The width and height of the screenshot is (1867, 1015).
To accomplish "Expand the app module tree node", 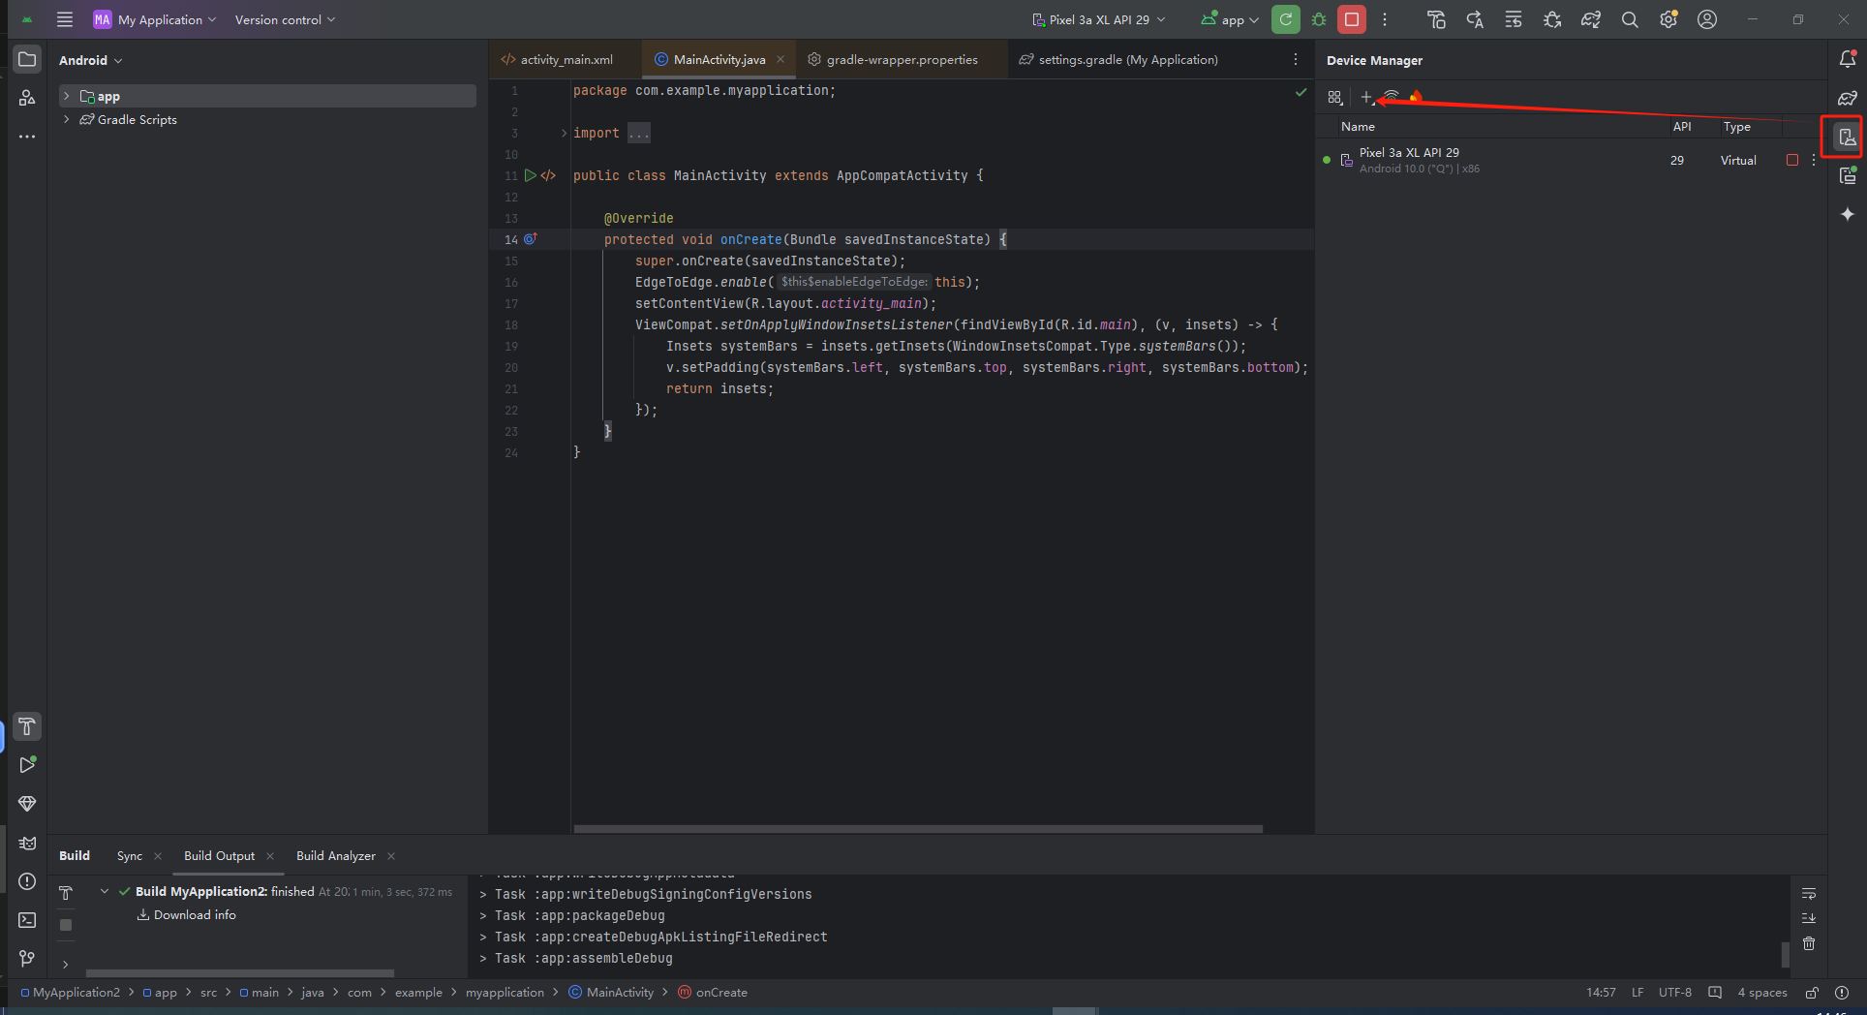I will [x=66, y=96].
